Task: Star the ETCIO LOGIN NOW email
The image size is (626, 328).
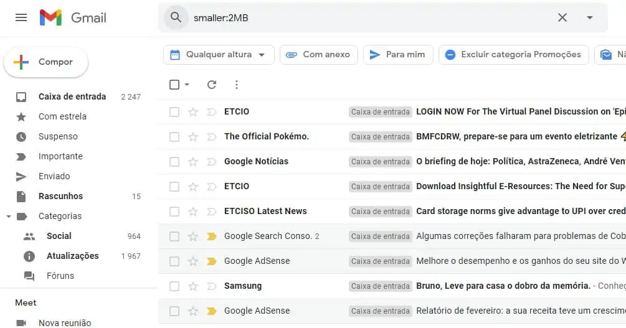Action: [x=193, y=112]
